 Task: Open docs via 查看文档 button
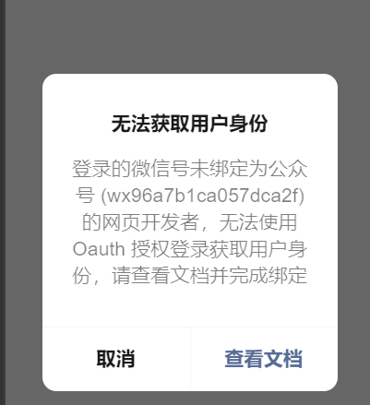[264, 359]
